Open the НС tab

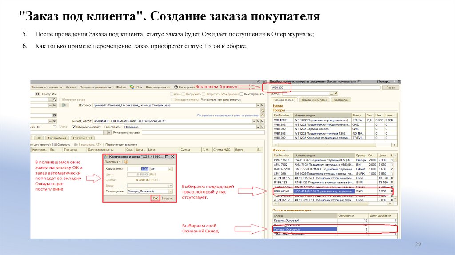(39, 138)
